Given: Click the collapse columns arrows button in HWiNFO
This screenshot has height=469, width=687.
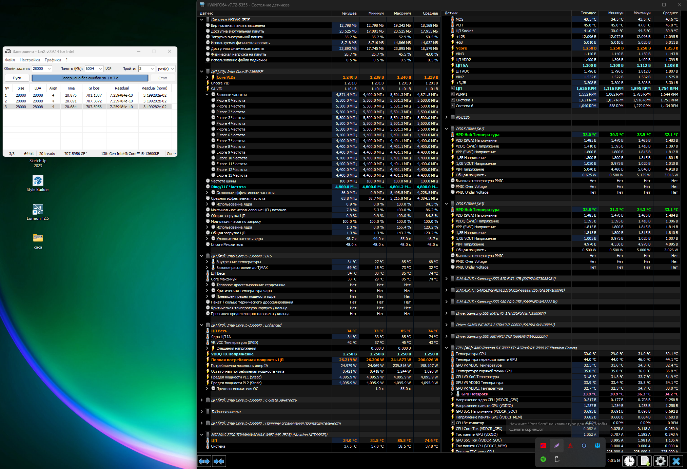Looking at the screenshot, I should point(219,461).
